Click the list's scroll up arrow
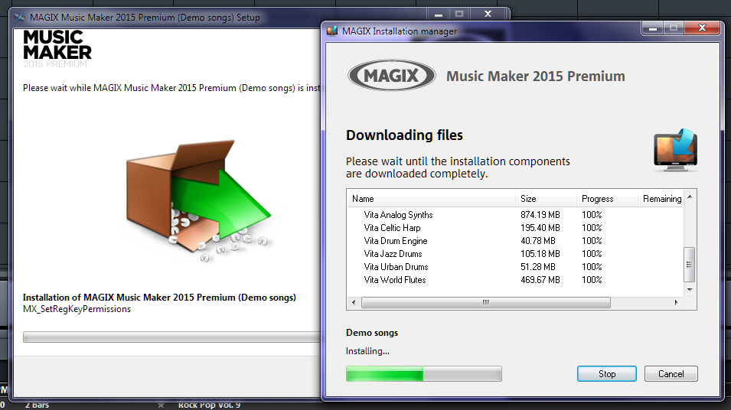Viewport: 731px width, 410px height. click(x=690, y=197)
